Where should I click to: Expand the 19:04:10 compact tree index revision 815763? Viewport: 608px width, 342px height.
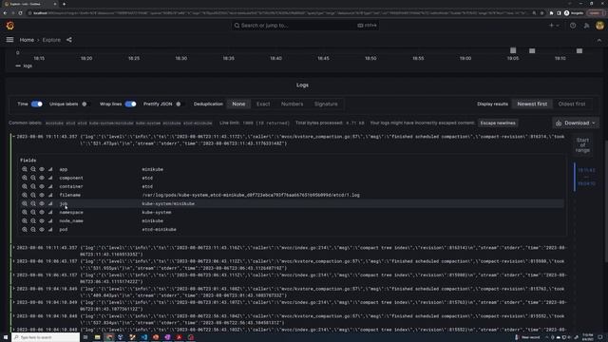pyautogui.click(x=13, y=302)
